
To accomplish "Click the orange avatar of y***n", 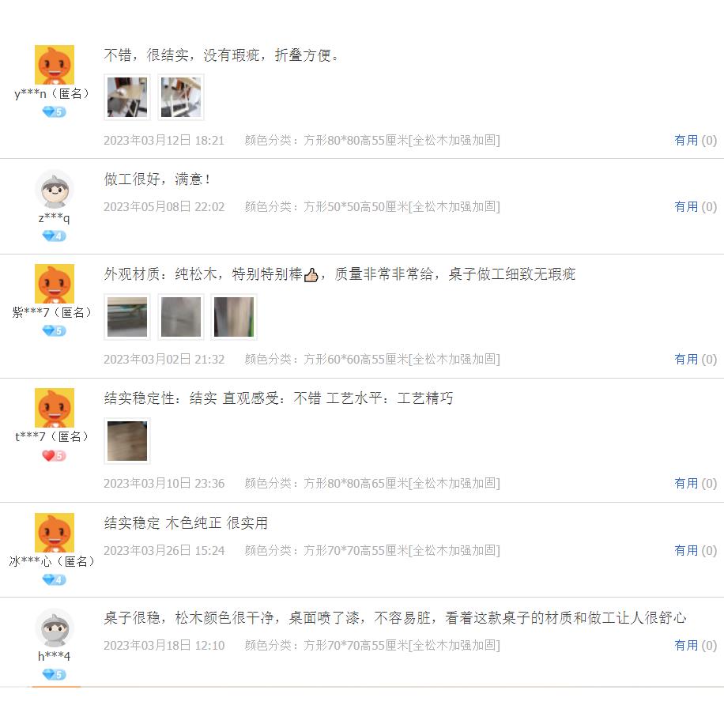I will pyautogui.click(x=55, y=65).
